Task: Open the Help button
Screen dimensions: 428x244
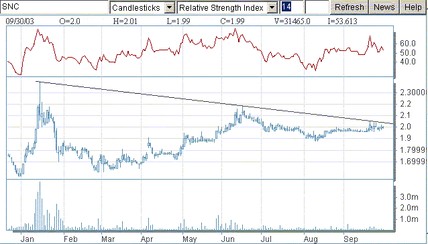Action: [413, 7]
